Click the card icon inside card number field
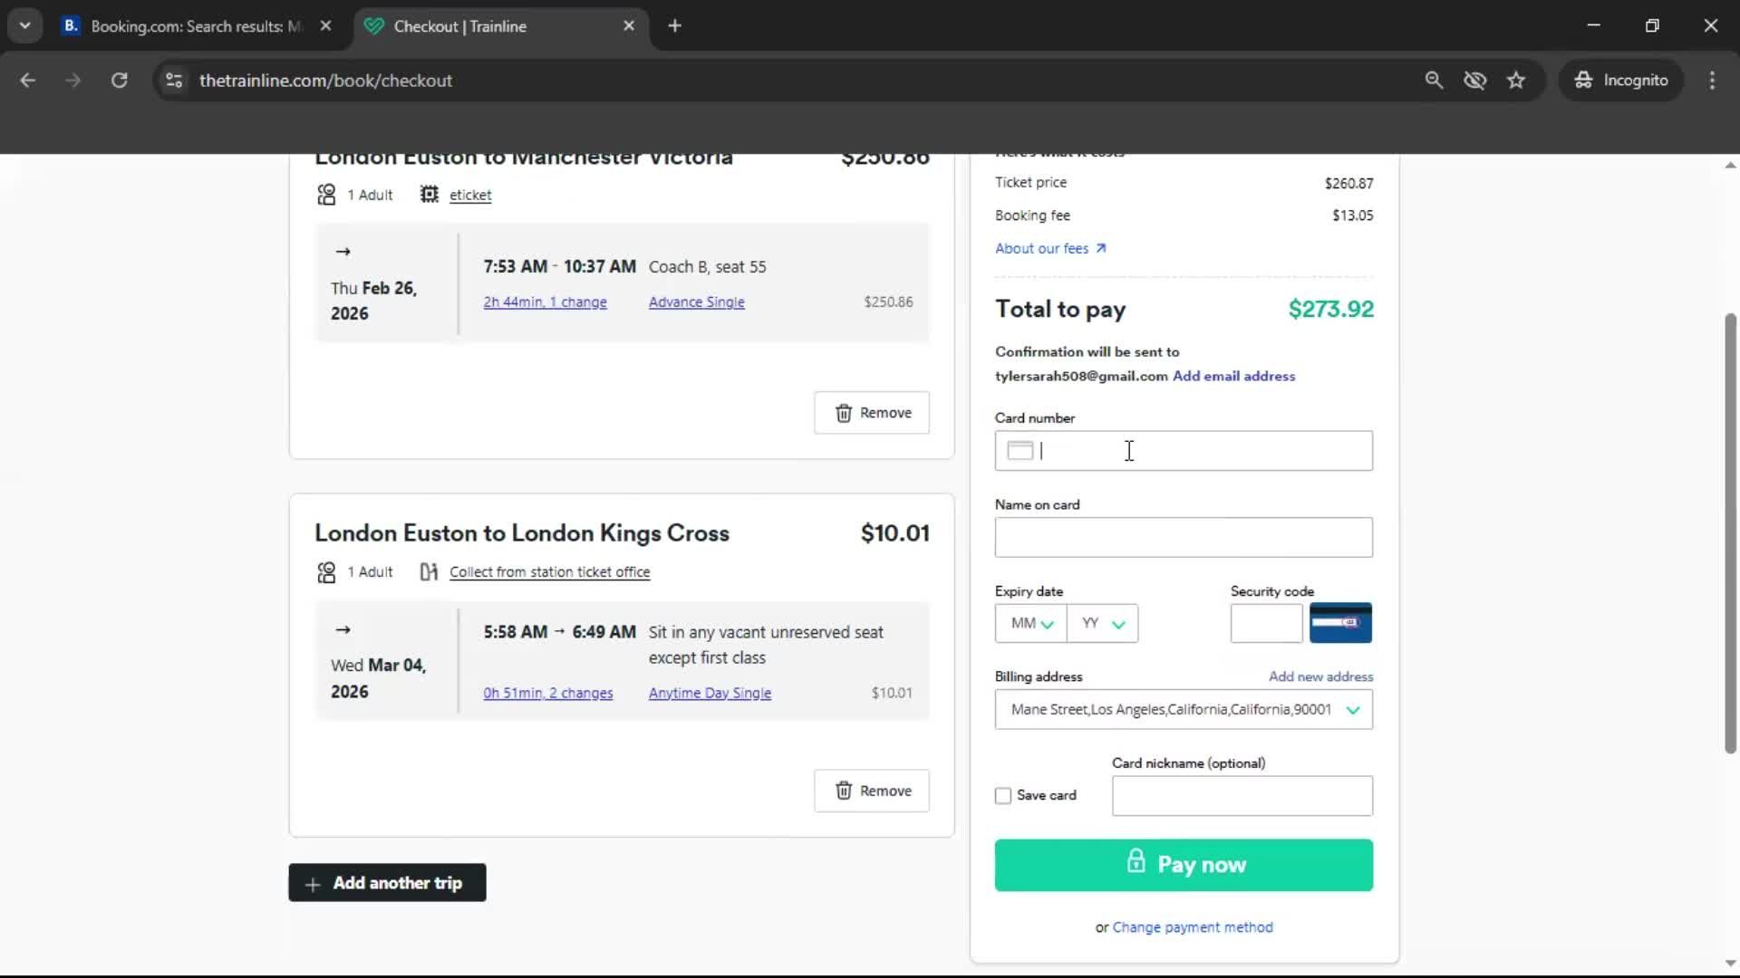 click(1020, 450)
